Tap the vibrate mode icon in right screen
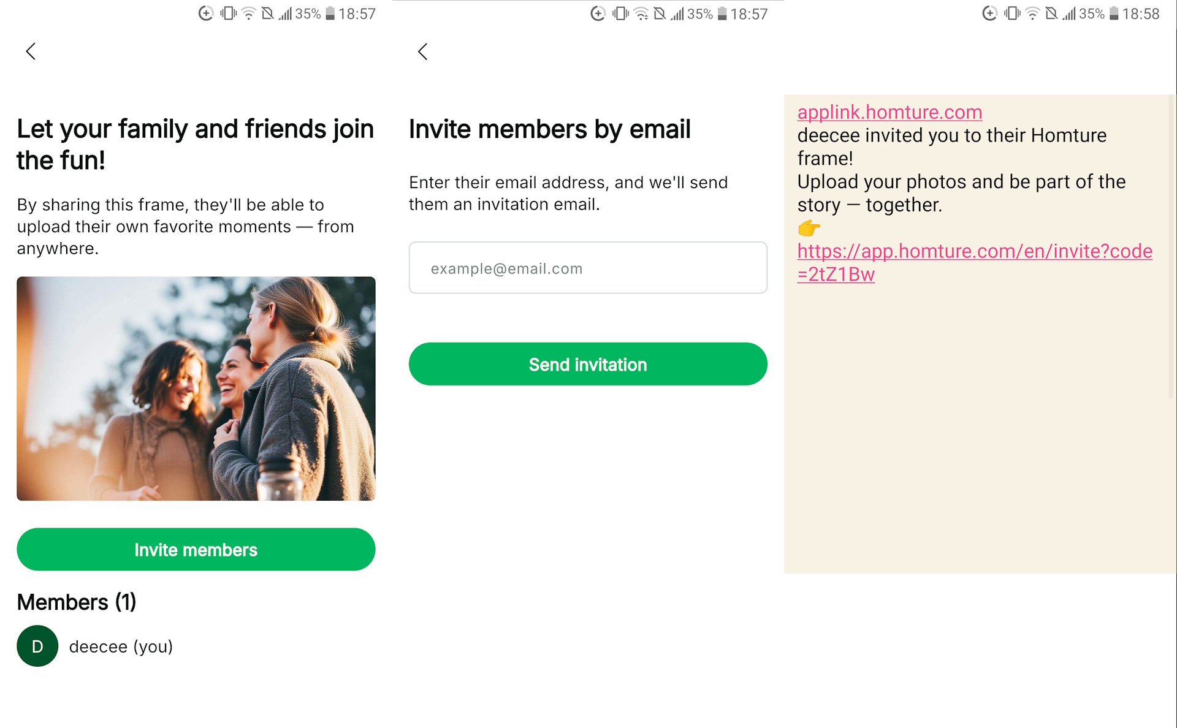This screenshot has width=1177, height=728. click(1012, 13)
